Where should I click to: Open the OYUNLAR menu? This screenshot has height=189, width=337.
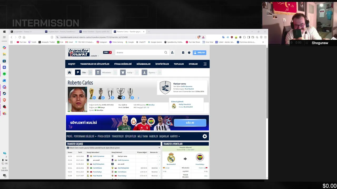193,64
